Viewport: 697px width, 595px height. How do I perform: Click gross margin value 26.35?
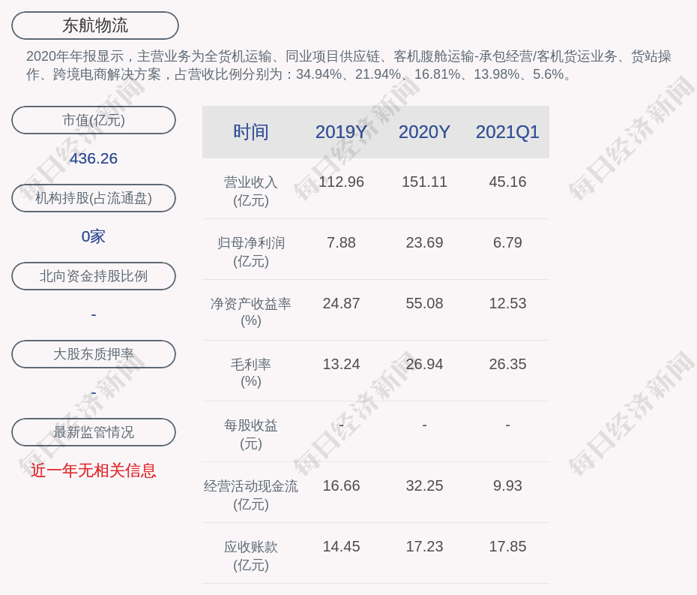click(x=507, y=364)
